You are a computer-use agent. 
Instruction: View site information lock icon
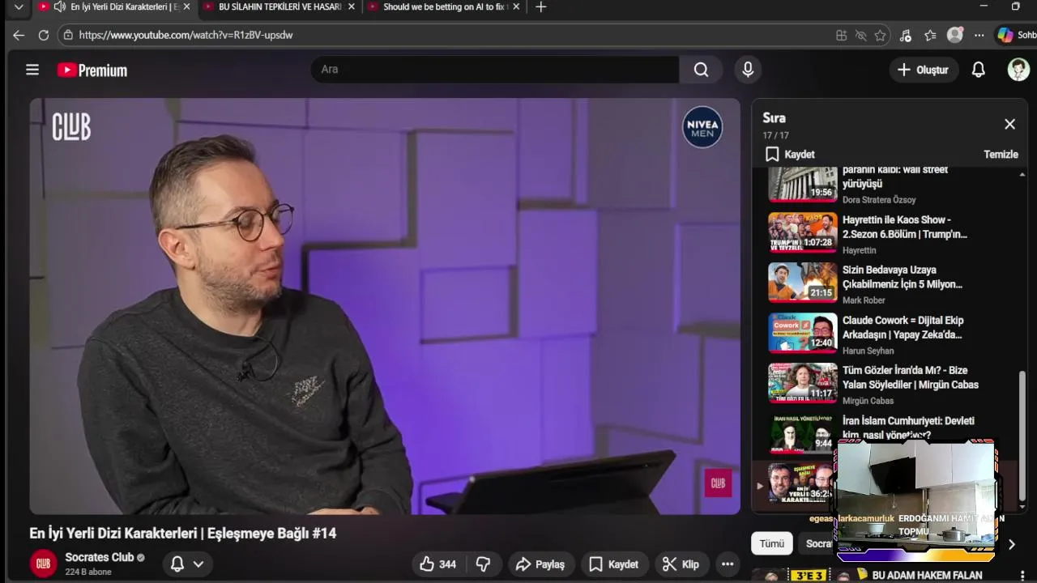coord(68,36)
